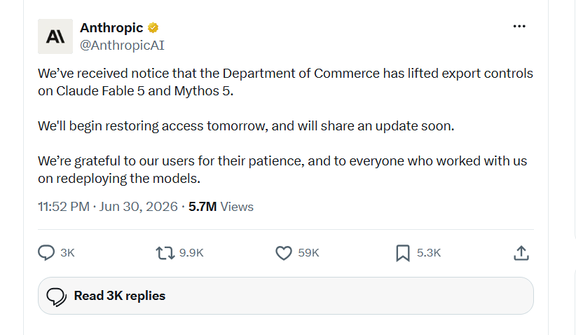Viewport: 576px width, 335px height.
Task: Click the double speech bubble replies icon
Action: tap(57, 296)
